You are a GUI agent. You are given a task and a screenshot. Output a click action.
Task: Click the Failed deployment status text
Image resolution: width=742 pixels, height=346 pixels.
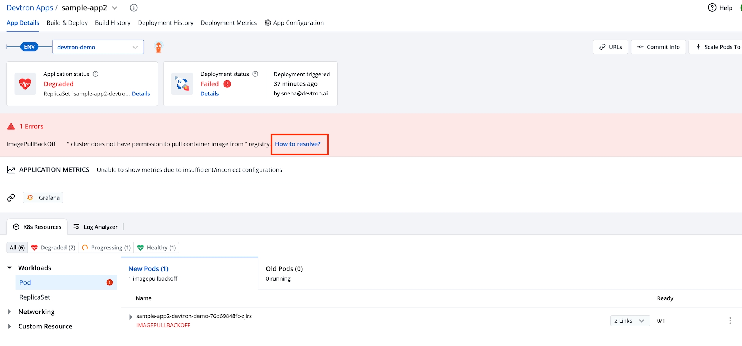[209, 84]
